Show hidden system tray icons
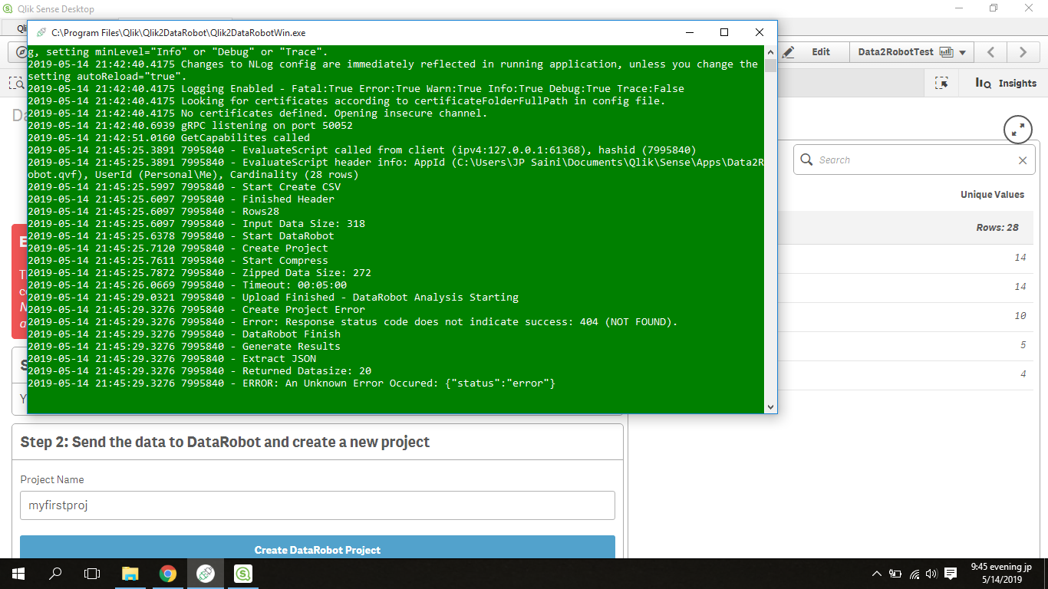This screenshot has height=589, width=1048. pos(877,574)
